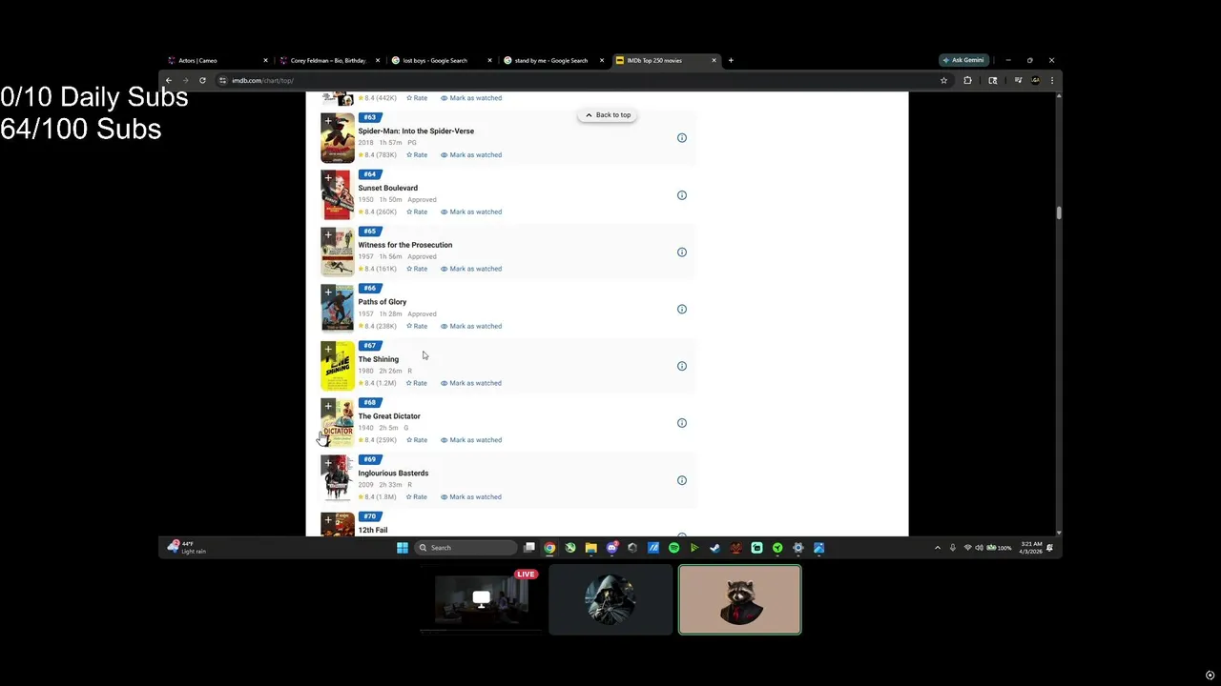Add The Shining to watchlist
This screenshot has width=1221, height=686.
pyautogui.click(x=328, y=349)
